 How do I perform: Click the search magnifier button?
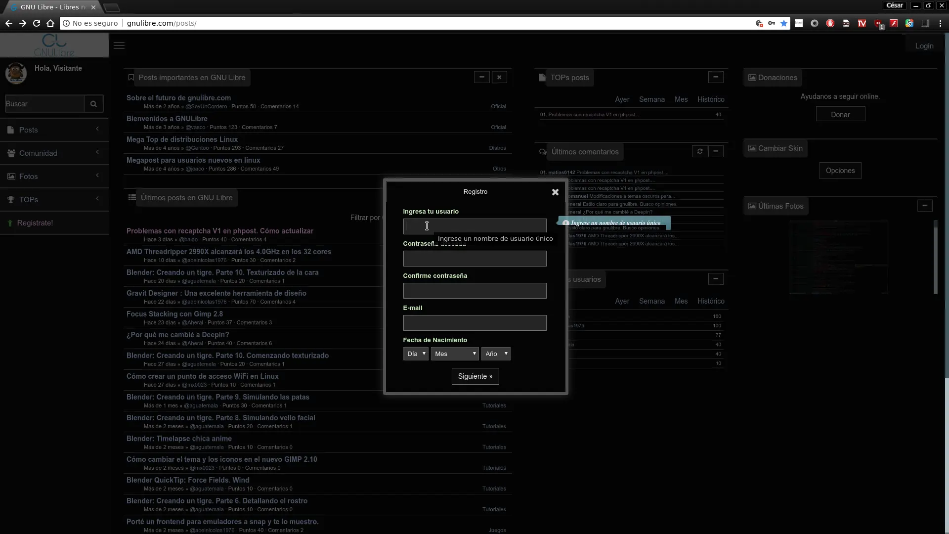click(x=93, y=104)
